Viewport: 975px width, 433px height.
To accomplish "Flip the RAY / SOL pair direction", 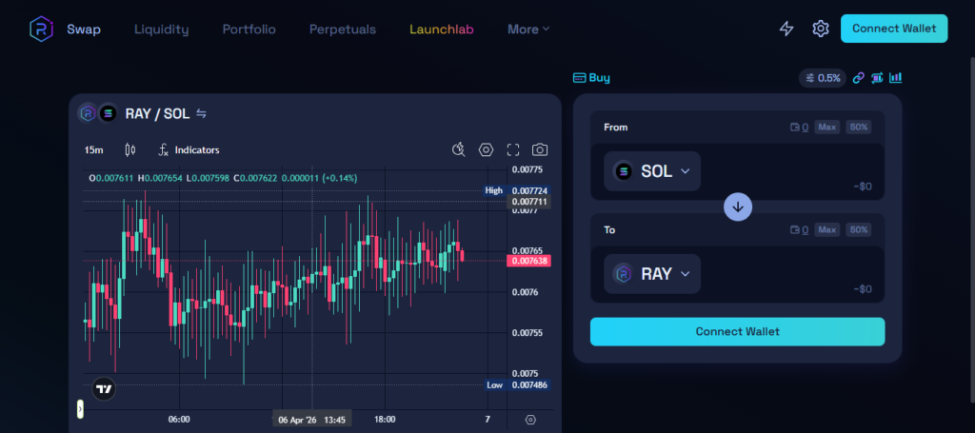I will point(201,113).
